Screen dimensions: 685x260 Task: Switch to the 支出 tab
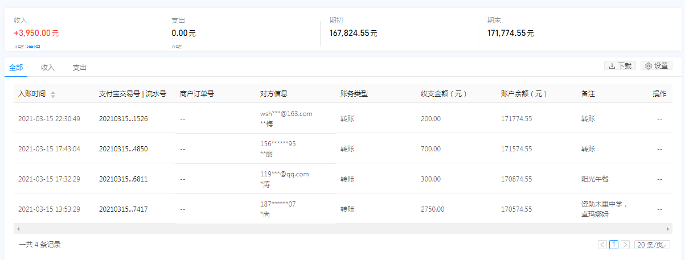(x=79, y=68)
